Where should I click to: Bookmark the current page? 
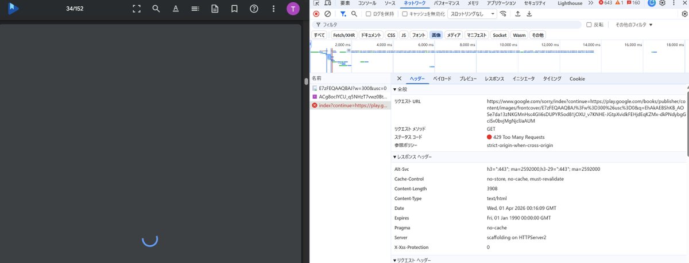(234, 9)
